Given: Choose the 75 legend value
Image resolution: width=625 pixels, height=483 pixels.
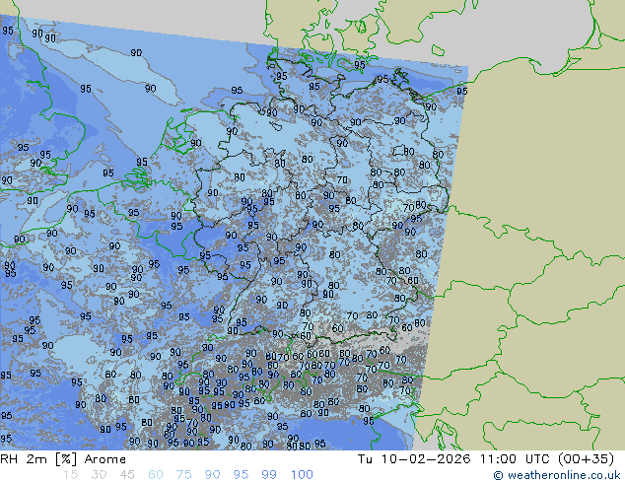Looking at the screenshot, I should click(x=184, y=475).
